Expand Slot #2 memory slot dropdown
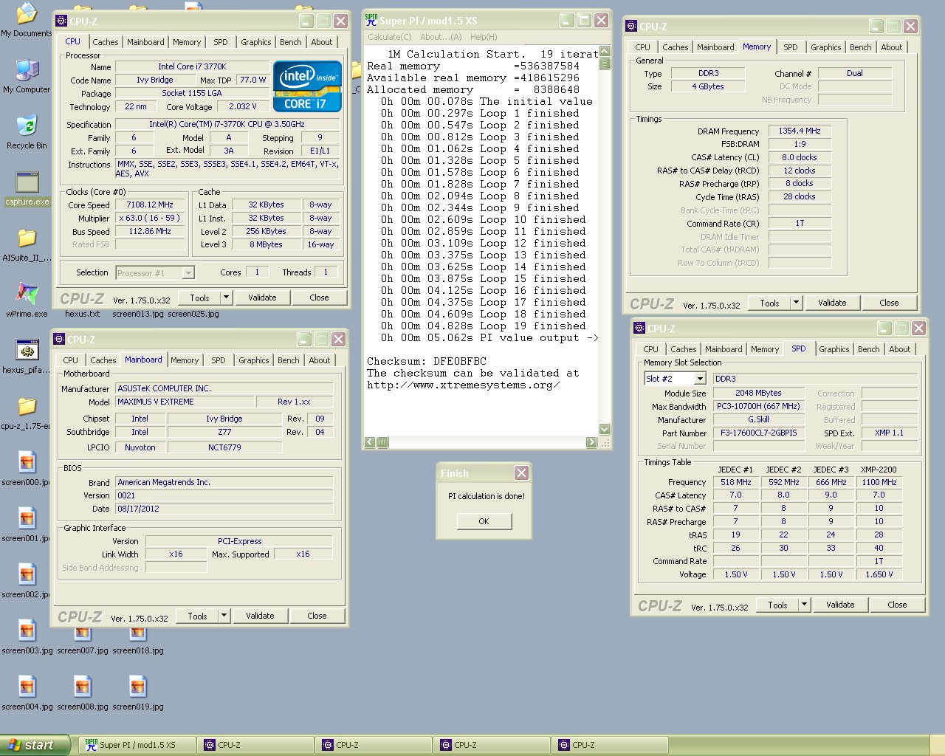This screenshot has height=756, width=945. pyautogui.click(x=700, y=379)
